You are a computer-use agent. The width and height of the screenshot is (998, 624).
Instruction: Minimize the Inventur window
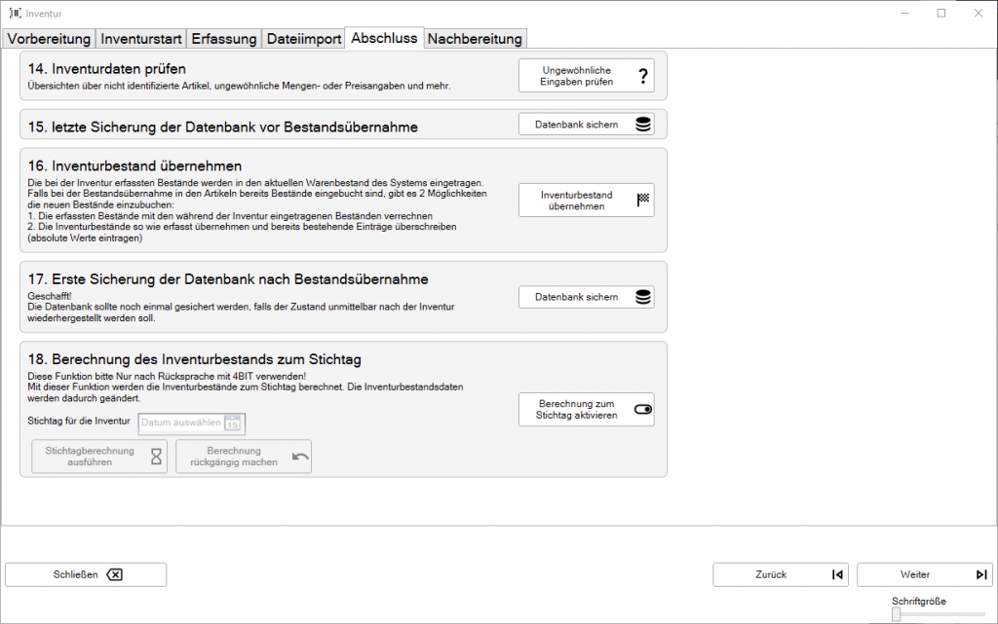click(904, 14)
